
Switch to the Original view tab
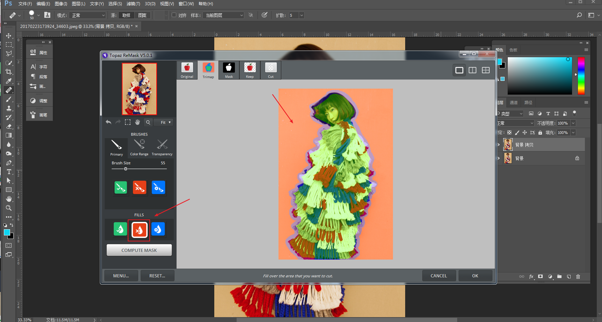click(x=187, y=70)
